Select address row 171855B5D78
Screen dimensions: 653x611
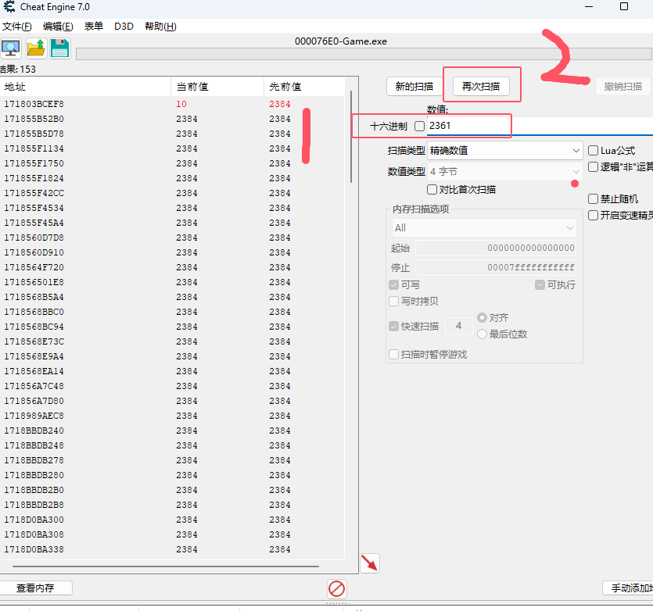(172, 134)
